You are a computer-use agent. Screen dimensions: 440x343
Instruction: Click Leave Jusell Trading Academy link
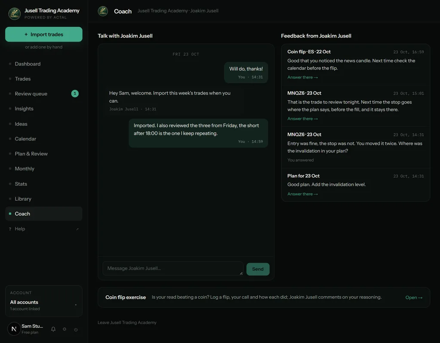(127, 322)
